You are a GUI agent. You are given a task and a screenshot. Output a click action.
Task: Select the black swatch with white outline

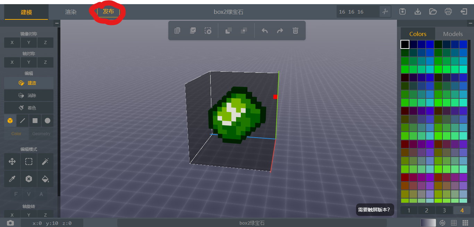(405, 44)
